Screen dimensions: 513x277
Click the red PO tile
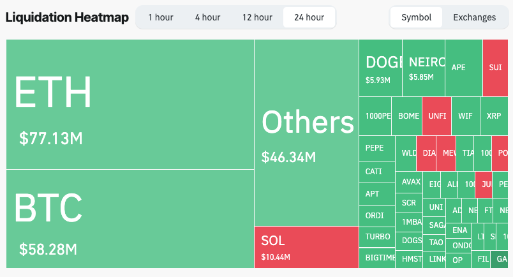coord(500,153)
